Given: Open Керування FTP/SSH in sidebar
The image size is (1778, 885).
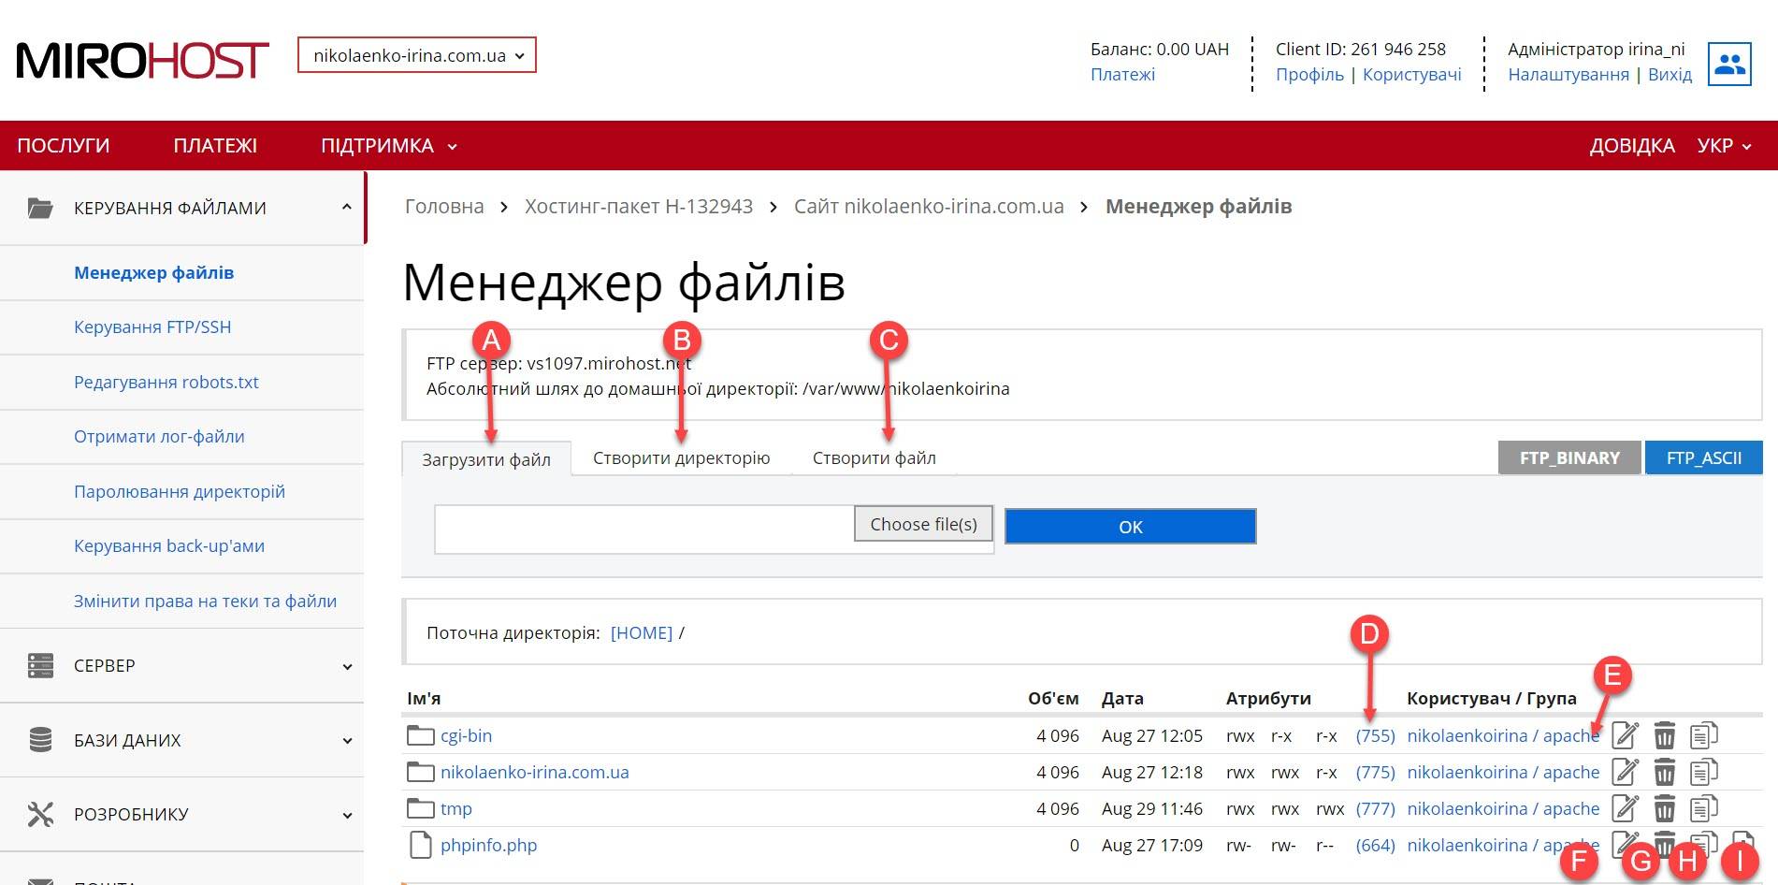Looking at the screenshot, I should coord(152,326).
